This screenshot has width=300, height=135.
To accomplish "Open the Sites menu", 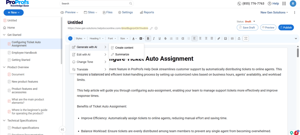I will [x=90, y=12].
